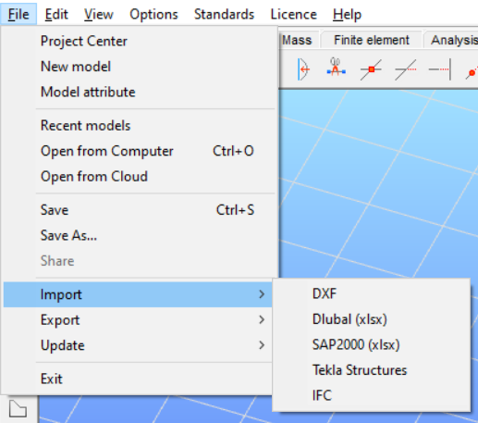Select the line intersection node icon

371,69
